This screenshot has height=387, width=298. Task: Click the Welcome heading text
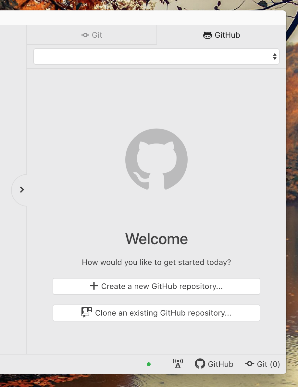156,239
